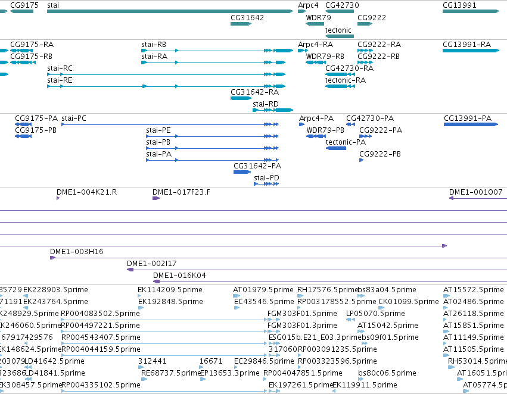The image size is (507, 394).
Task: Select the CG9175 gene label
Action: tap(24, 5)
